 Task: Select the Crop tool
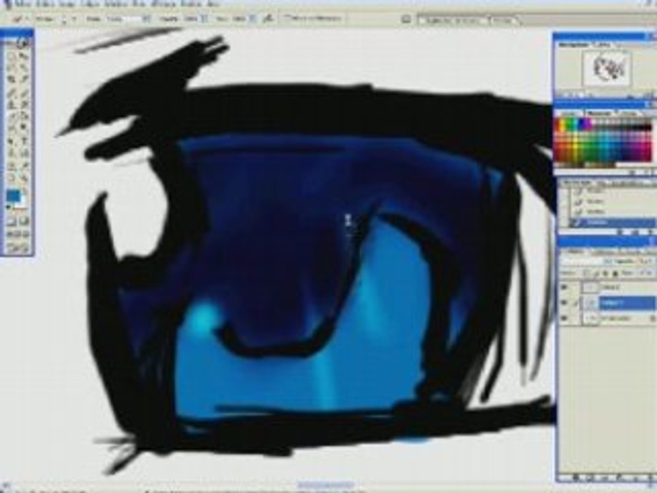(12, 78)
